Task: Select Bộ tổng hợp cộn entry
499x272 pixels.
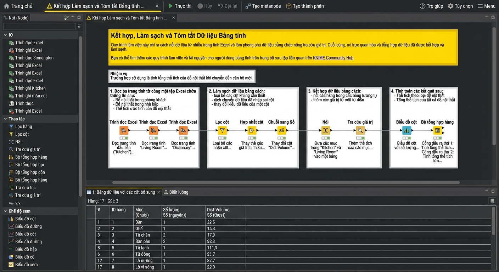Action: [x=27, y=172]
